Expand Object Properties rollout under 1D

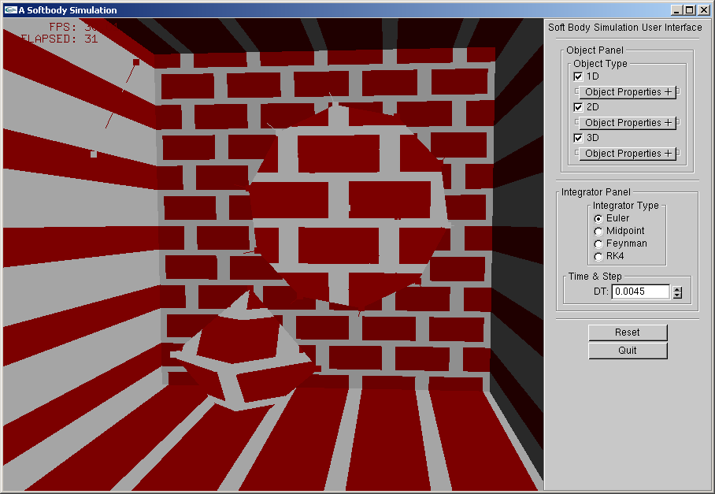point(628,92)
